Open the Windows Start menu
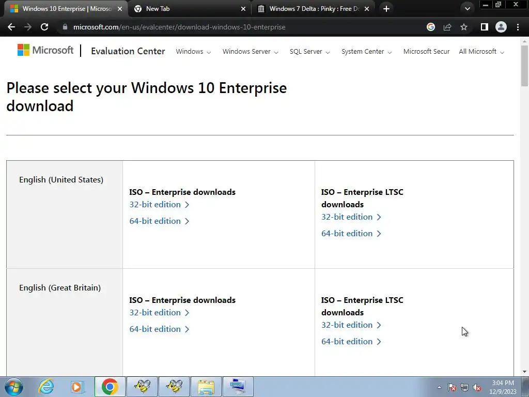The height and width of the screenshot is (397, 529). coord(14,387)
